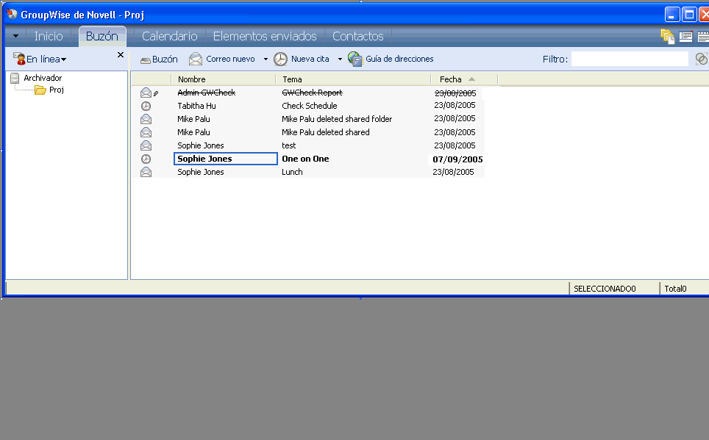Viewport: 709px width, 440px height.
Task: Click the first toolbar icon at top right
Action: coord(667,36)
